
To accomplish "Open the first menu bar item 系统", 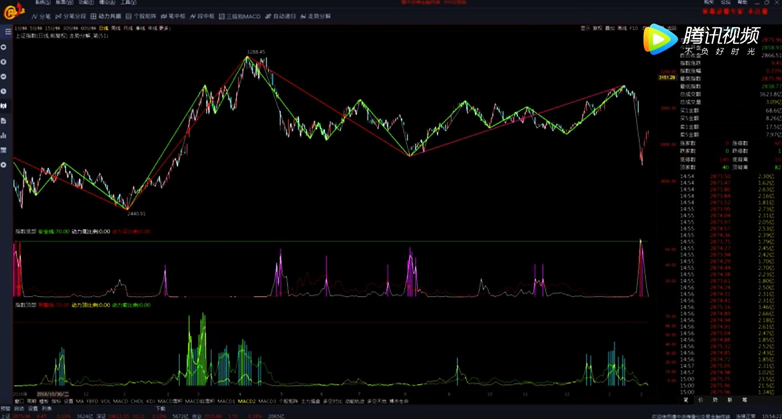I will pos(43,2).
